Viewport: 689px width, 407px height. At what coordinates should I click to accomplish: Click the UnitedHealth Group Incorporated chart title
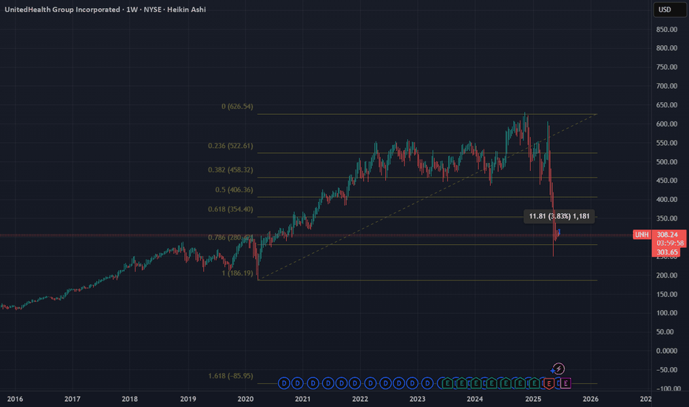tap(62, 9)
